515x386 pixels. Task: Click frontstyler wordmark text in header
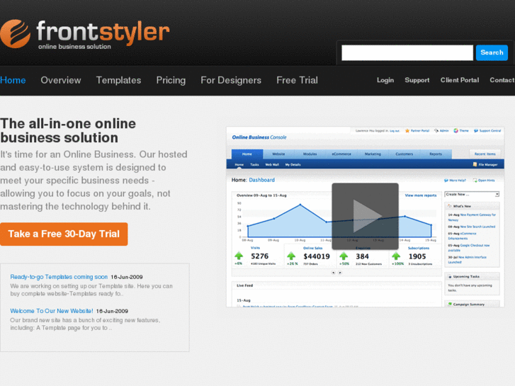(103, 32)
